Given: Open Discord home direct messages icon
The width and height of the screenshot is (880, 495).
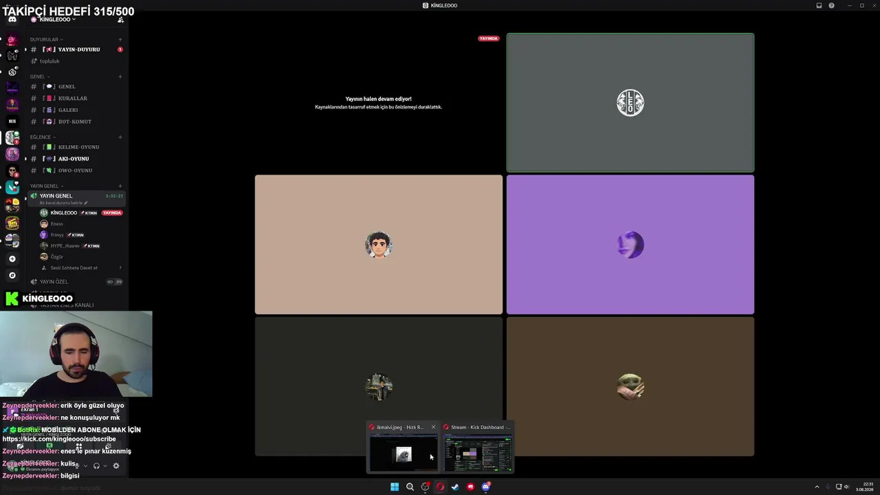Looking at the screenshot, I should 12,19.
